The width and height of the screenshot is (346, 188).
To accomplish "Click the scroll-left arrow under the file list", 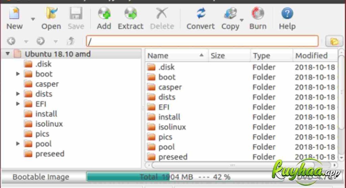I will (x=149, y=165).
